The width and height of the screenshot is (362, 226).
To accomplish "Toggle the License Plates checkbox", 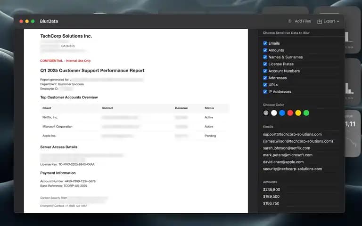I will click(x=265, y=64).
